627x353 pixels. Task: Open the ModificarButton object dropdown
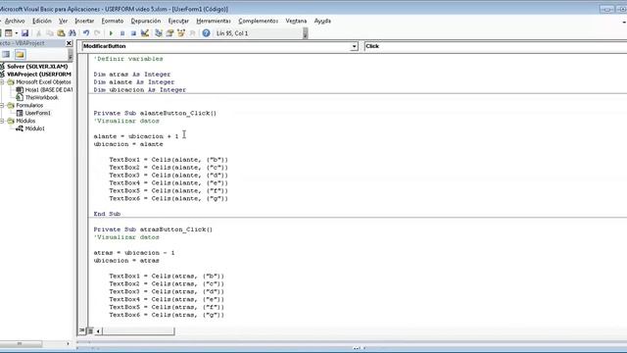pos(354,46)
